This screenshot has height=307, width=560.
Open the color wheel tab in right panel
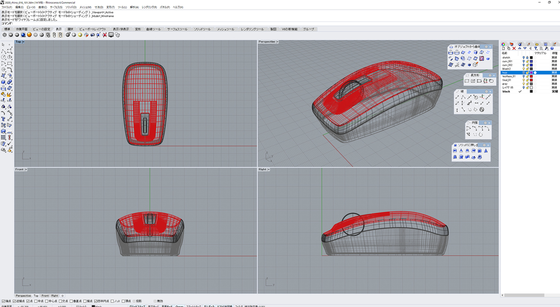click(x=504, y=44)
